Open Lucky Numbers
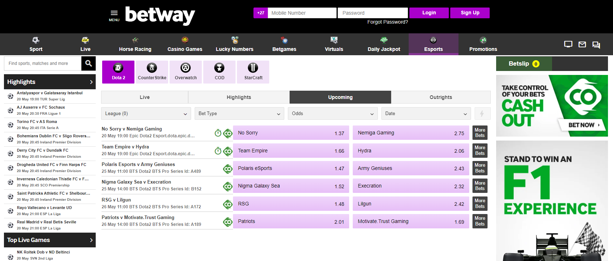613x261 pixels. click(234, 44)
